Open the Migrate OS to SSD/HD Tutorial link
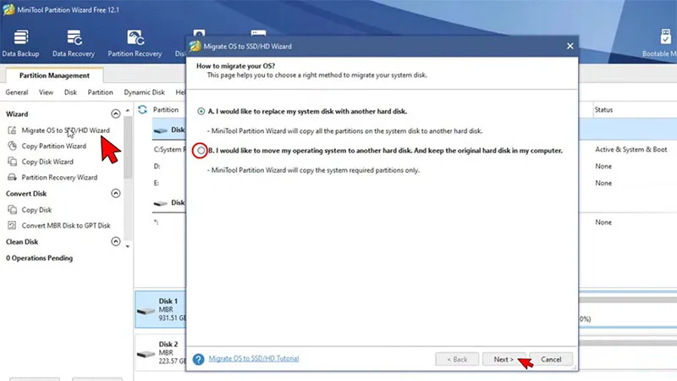The image size is (677, 381). click(x=254, y=358)
